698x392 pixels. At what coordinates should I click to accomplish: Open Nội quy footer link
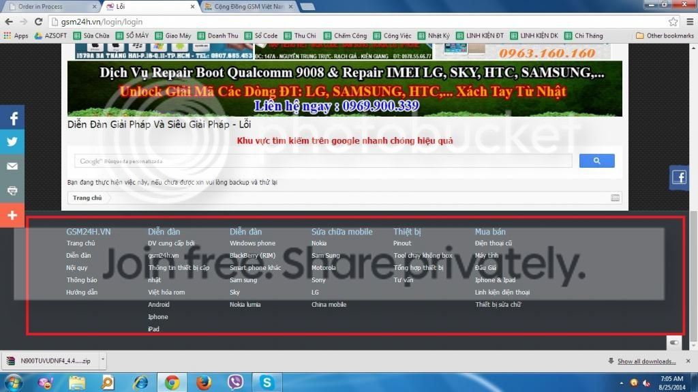[76, 268]
